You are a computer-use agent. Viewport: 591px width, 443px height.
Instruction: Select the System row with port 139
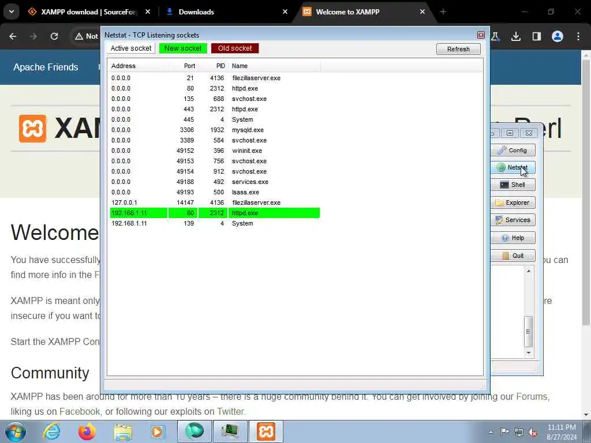(215, 223)
